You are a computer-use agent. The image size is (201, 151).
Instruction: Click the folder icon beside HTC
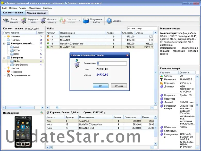(x=12, y=54)
